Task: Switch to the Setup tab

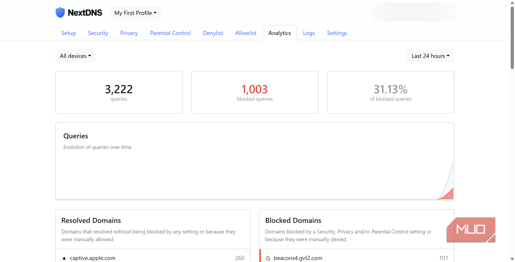Action: click(x=69, y=33)
